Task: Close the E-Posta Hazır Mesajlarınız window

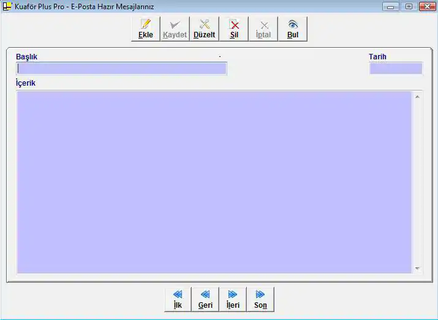Action: pyautogui.click(x=426, y=6)
